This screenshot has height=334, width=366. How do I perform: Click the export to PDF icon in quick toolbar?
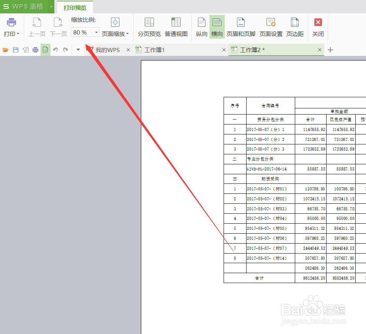coord(26,50)
